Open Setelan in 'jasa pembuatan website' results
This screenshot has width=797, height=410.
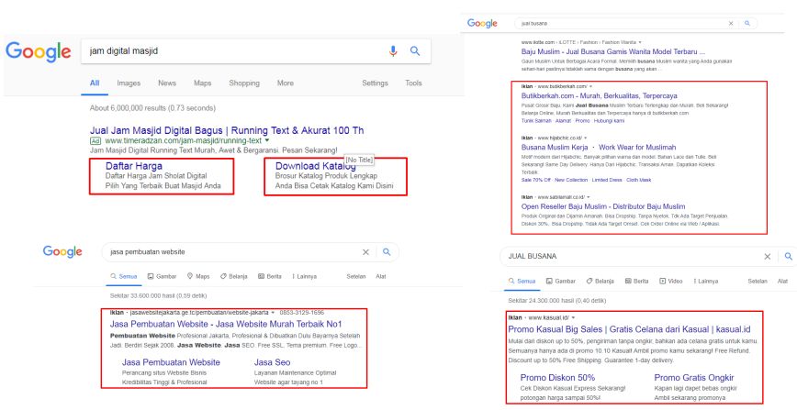tap(356, 276)
